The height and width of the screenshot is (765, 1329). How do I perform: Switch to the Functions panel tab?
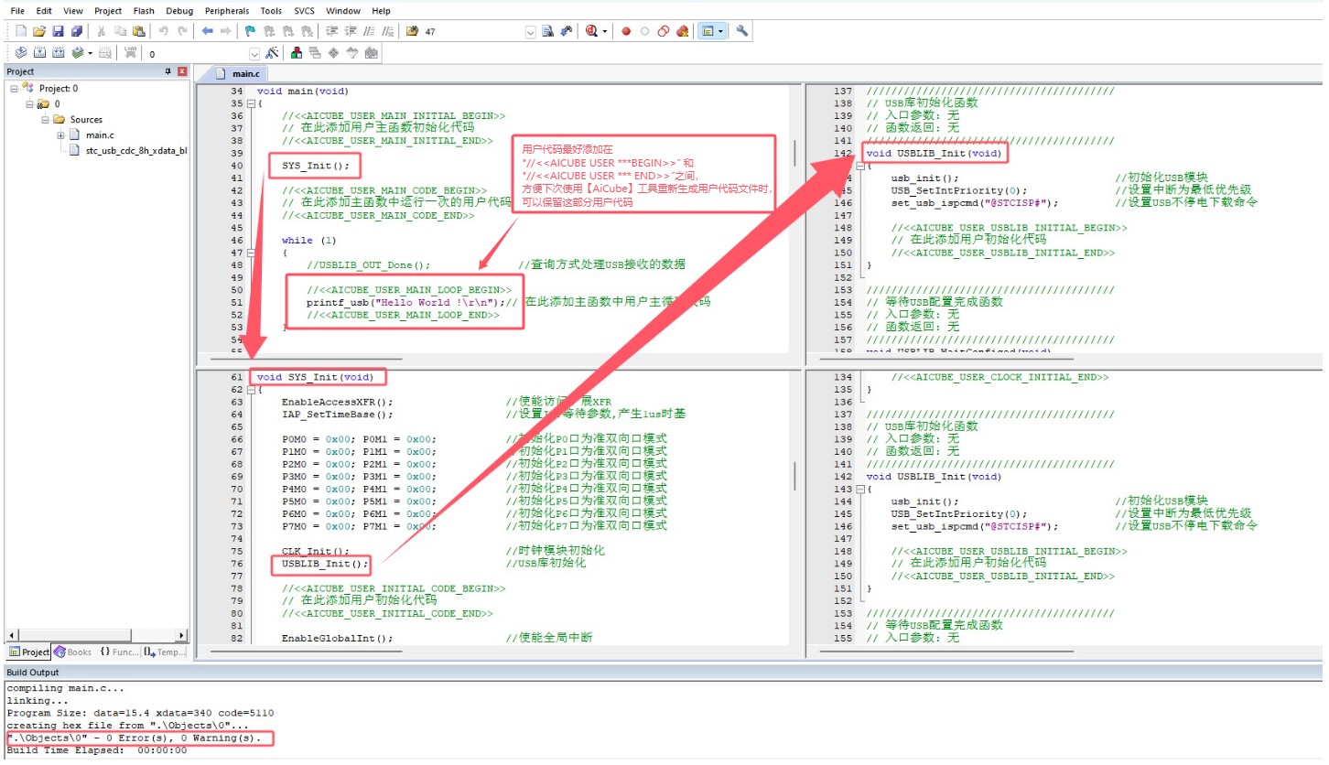click(119, 652)
